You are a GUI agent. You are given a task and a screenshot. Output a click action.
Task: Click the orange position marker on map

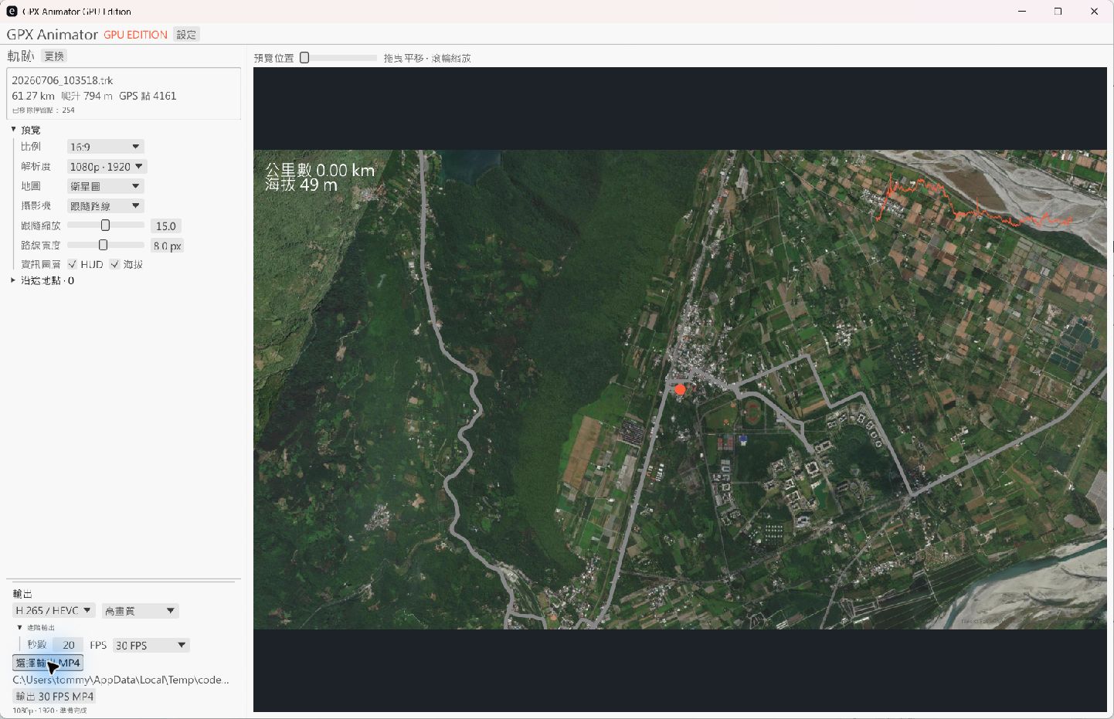[680, 390]
